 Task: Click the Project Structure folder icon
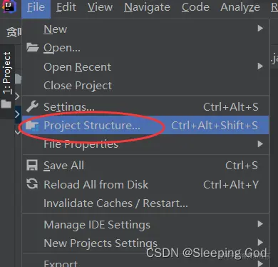click(32, 126)
